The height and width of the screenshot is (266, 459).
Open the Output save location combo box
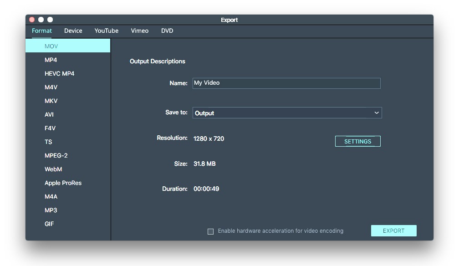(x=287, y=113)
